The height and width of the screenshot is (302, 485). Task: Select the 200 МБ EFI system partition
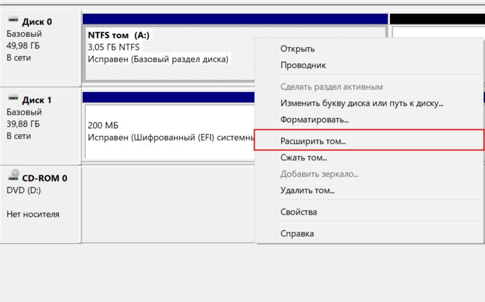pyautogui.click(x=167, y=131)
